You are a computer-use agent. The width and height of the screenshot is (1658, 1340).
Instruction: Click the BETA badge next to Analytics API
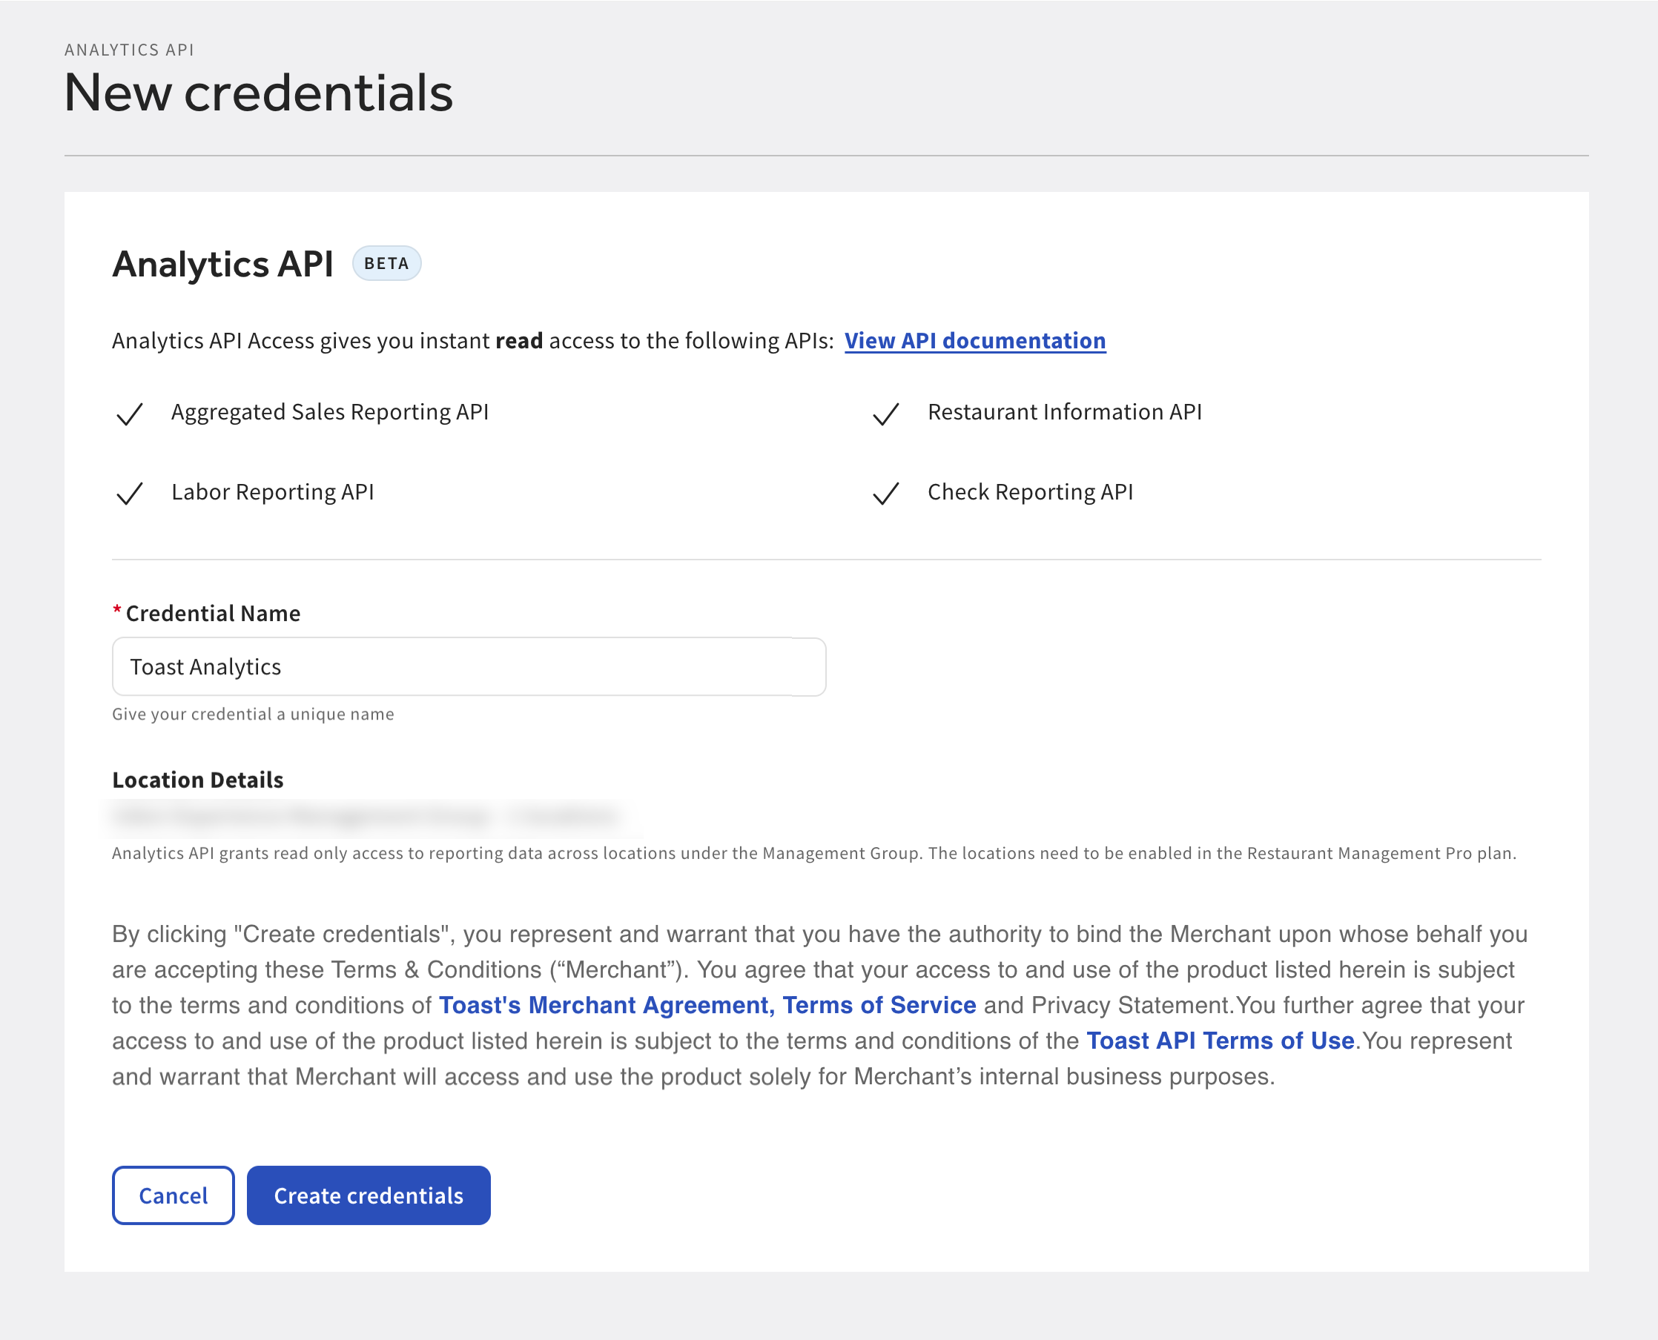(x=386, y=263)
